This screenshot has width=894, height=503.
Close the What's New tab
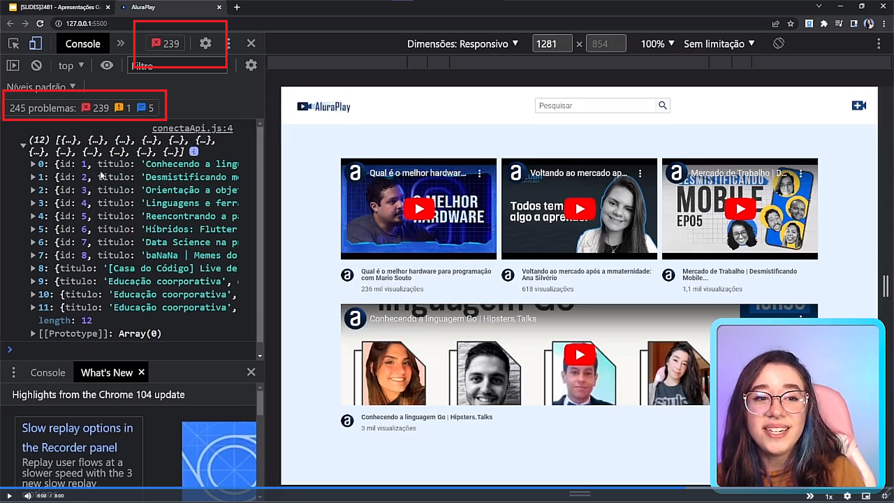coord(142,372)
